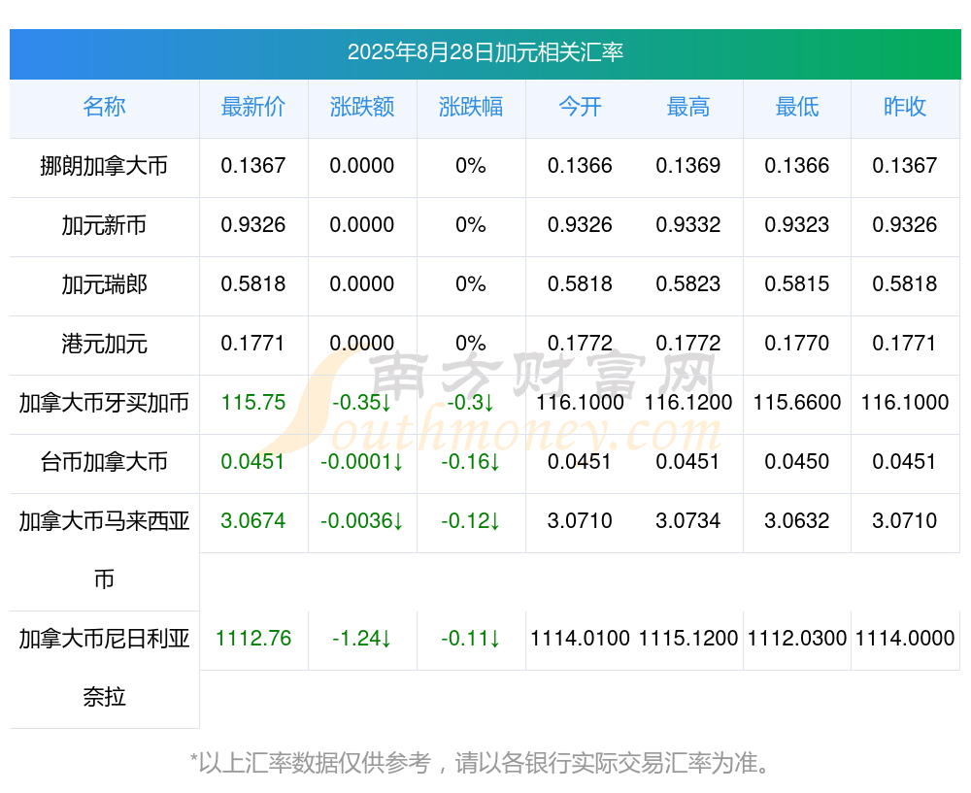
Task: Click the high value 0.5823
Action: click(688, 284)
